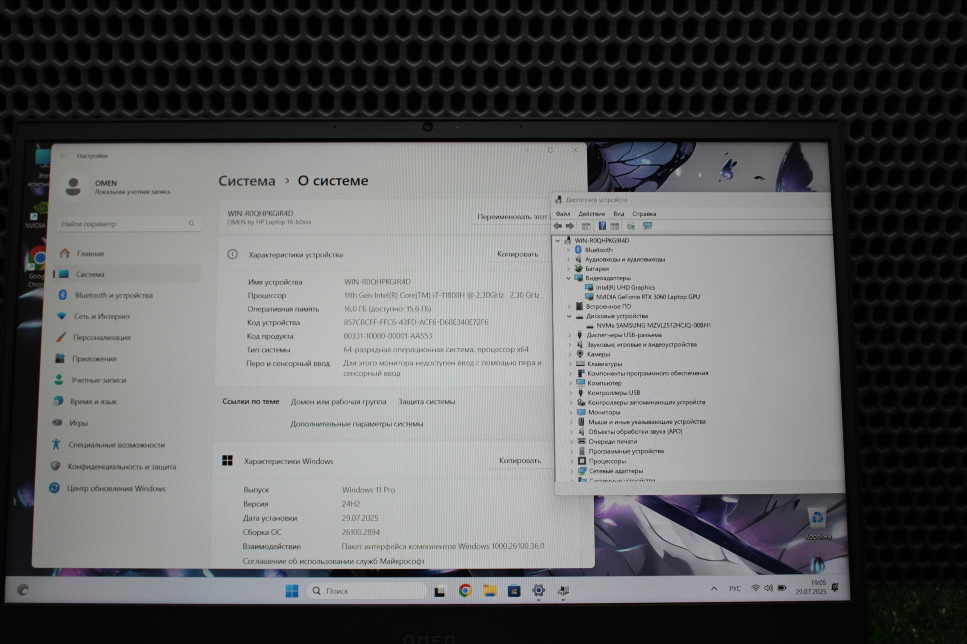The height and width of the screenshot is (644, 967).
Task: Open Персонализация settings section
Action: coord(102,337)
